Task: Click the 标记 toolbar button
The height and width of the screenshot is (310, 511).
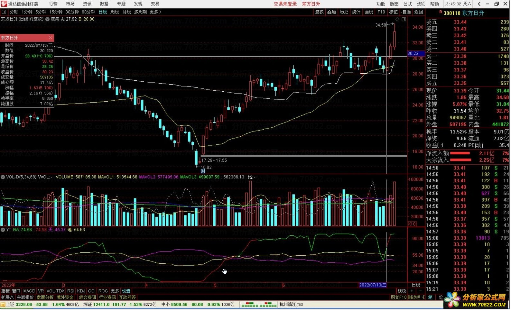Action: (393, 12)
